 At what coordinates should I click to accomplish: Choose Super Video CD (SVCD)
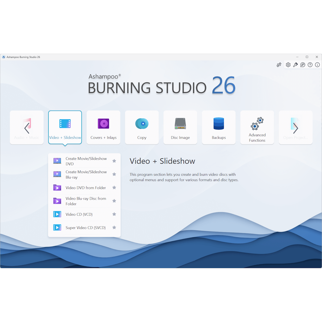click(84, 228)
